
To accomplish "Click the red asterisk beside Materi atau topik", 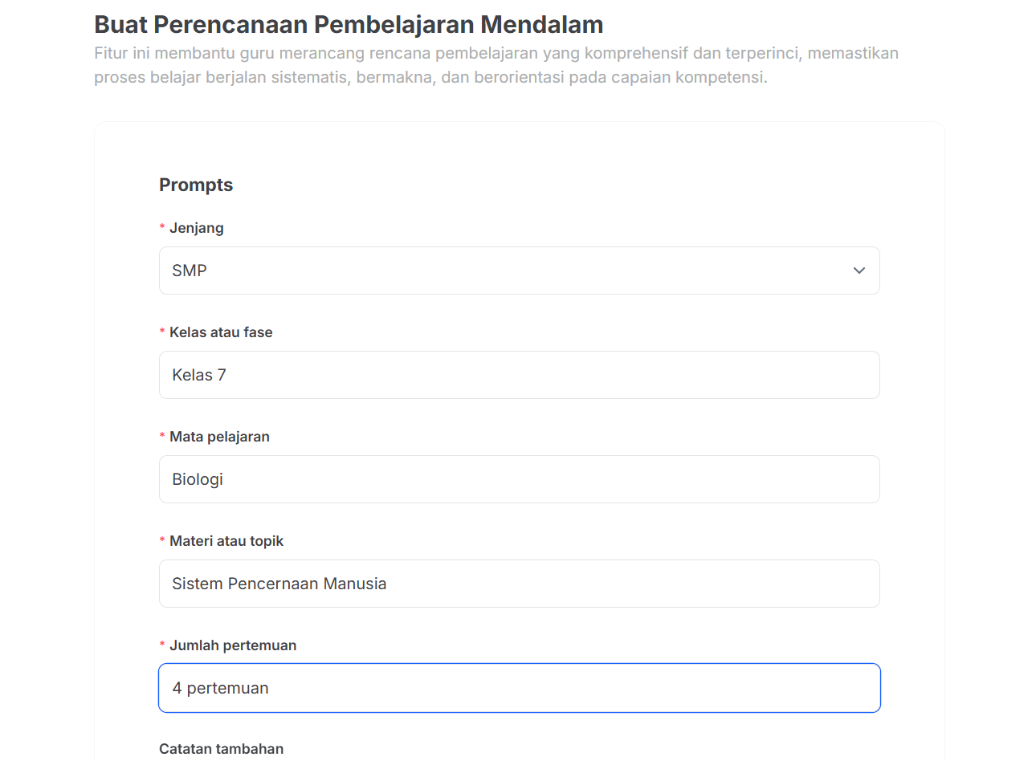I will point(162,542).
